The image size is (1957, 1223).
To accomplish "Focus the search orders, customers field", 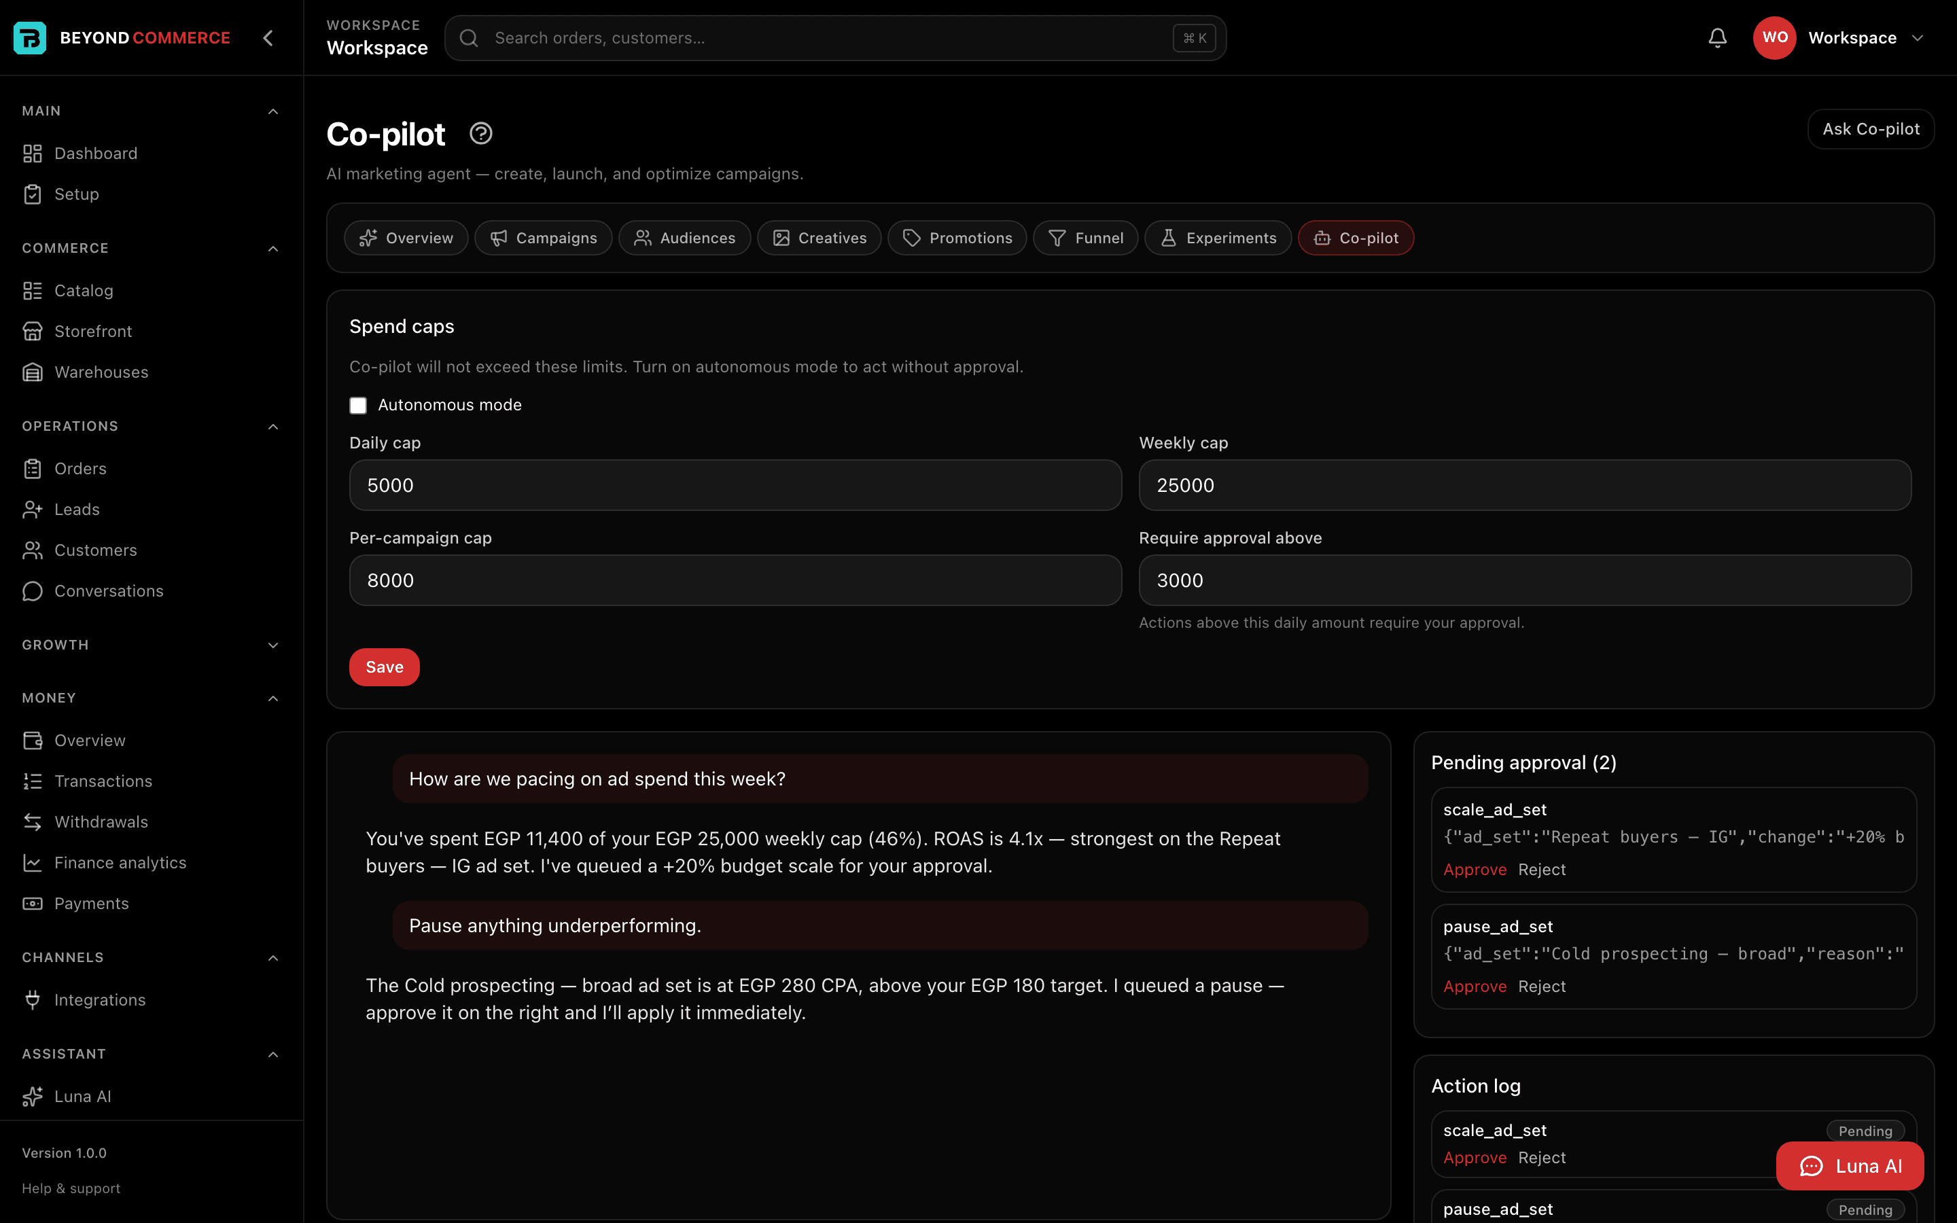I will tap(834, 38).
